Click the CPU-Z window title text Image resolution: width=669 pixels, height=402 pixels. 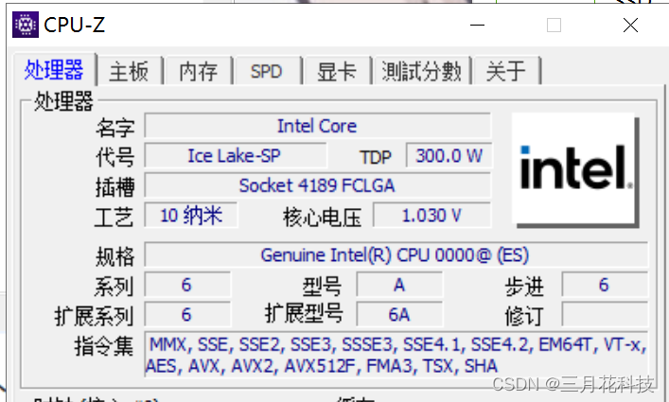[74, 25]
